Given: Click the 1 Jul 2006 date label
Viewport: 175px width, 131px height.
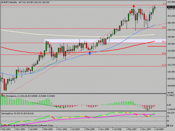Looking at the screenshot, I should [117, 129].
